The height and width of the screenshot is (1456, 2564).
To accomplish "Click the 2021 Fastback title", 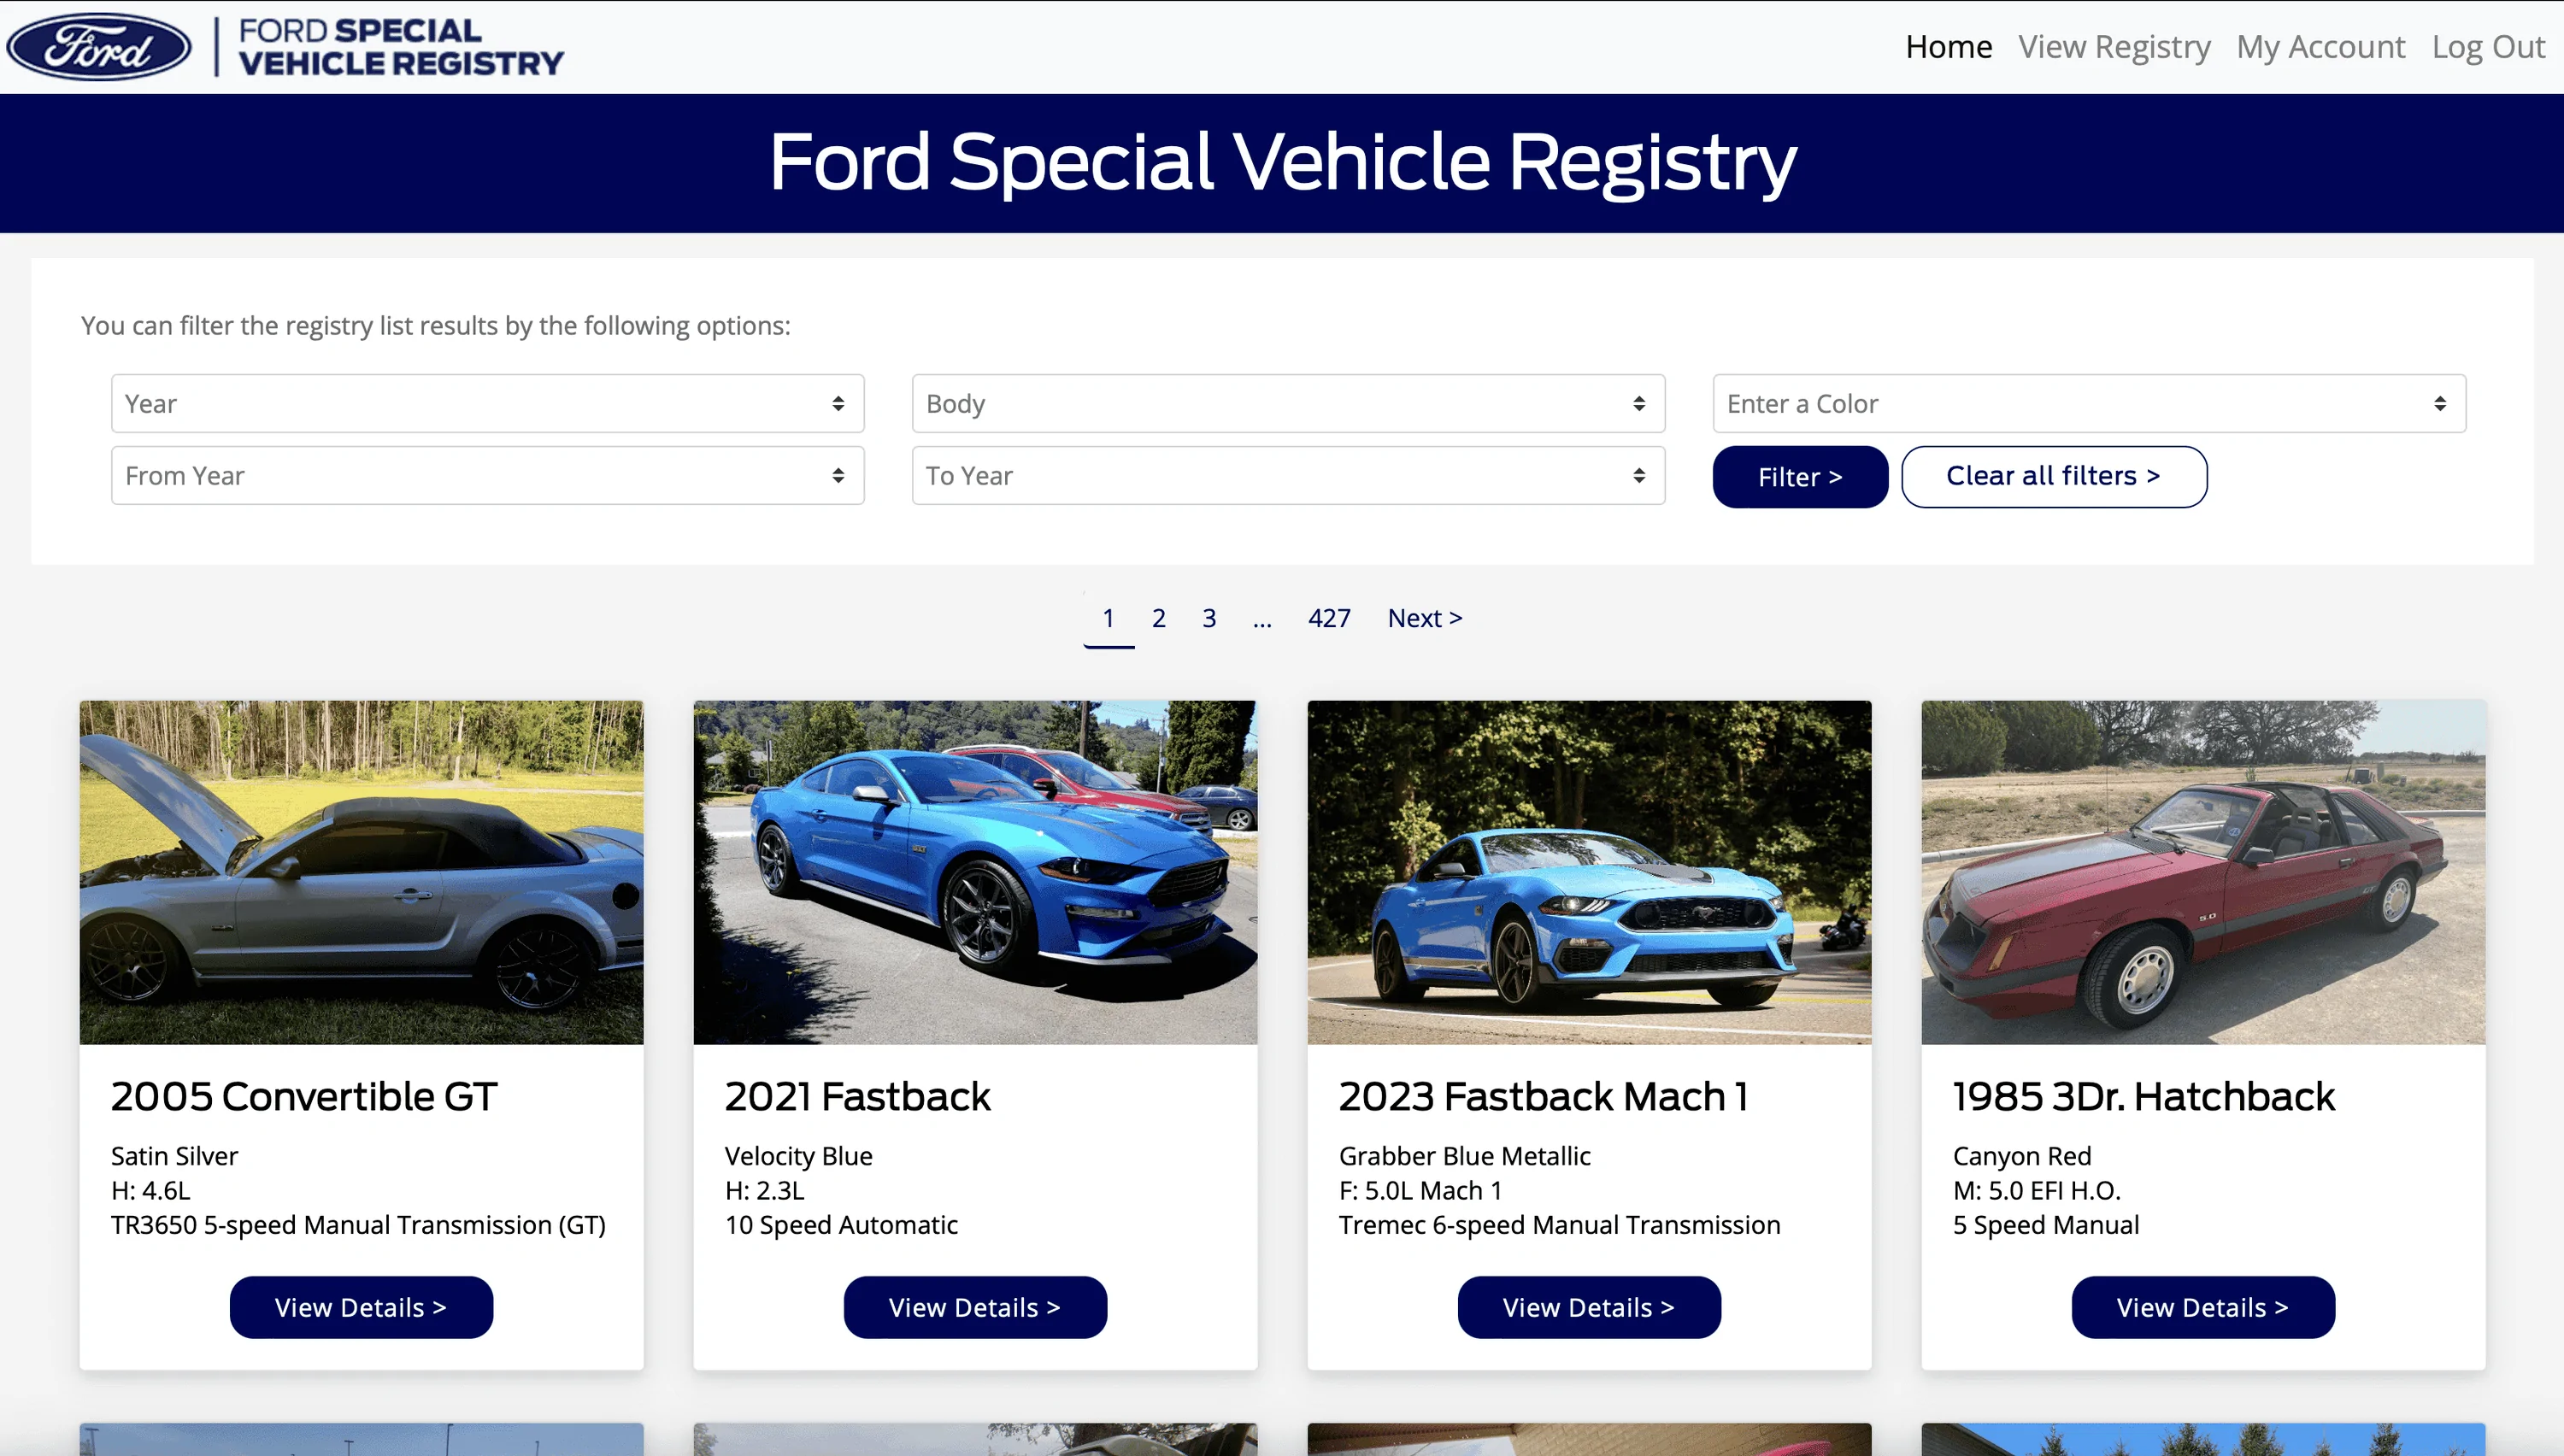I will pyautogui.click(x=858, y=1096).
